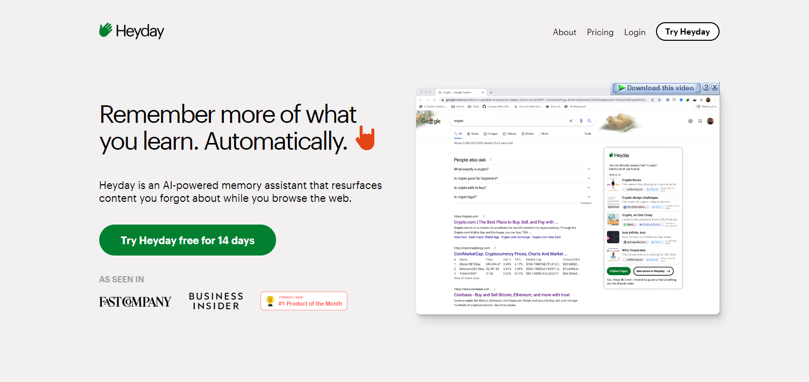Expand Is crypto good for beginners? question
The width and height of the screenshot is (809, 382).
[x=522, y=179]
